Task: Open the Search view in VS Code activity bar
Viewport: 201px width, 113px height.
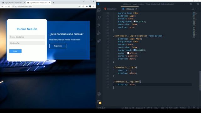Action: click(x=99, y=18)
